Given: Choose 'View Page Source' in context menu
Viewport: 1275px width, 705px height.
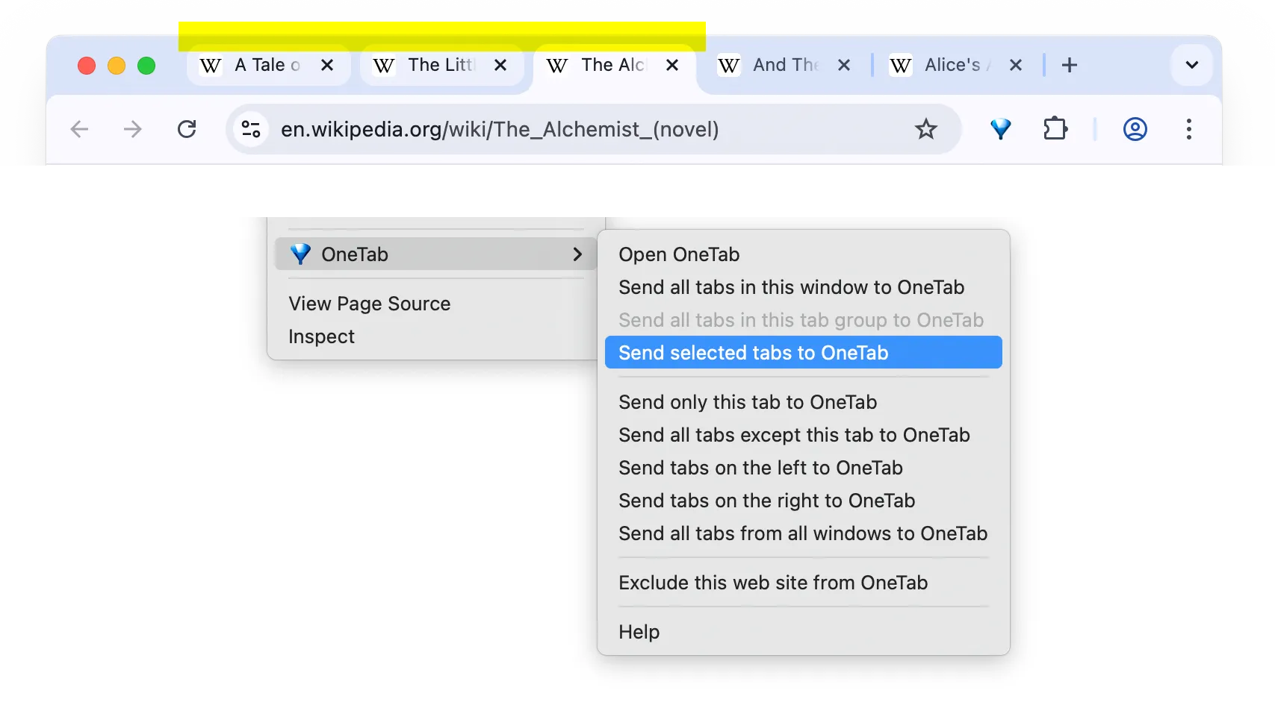Looking at the screenshot, I should 370,304.
